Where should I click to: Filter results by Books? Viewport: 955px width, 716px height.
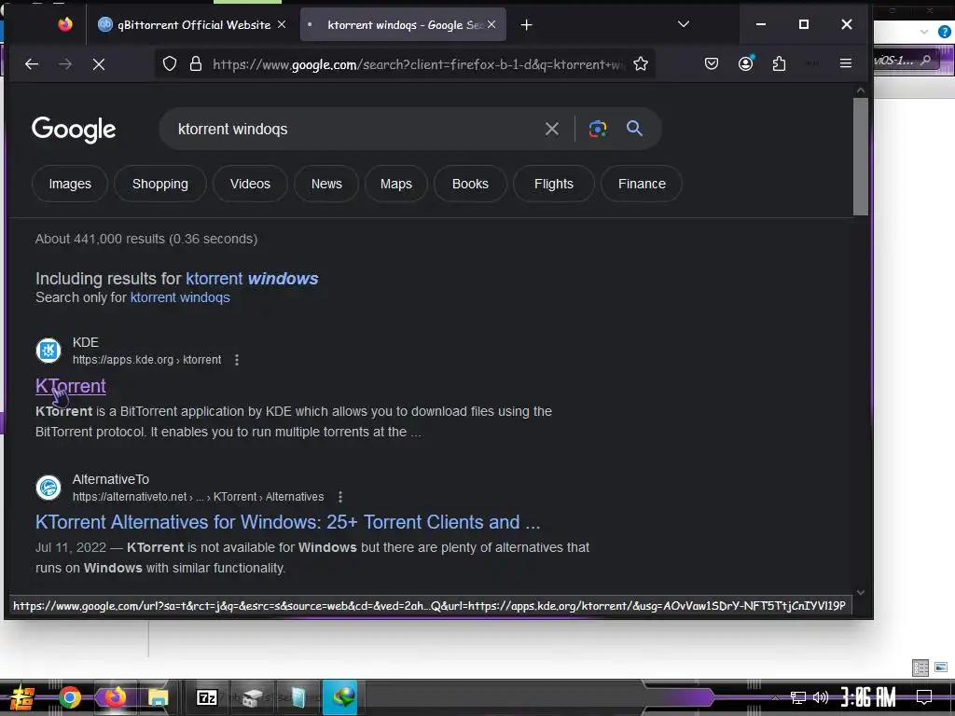pyautogui.click(x=470, y=184)
